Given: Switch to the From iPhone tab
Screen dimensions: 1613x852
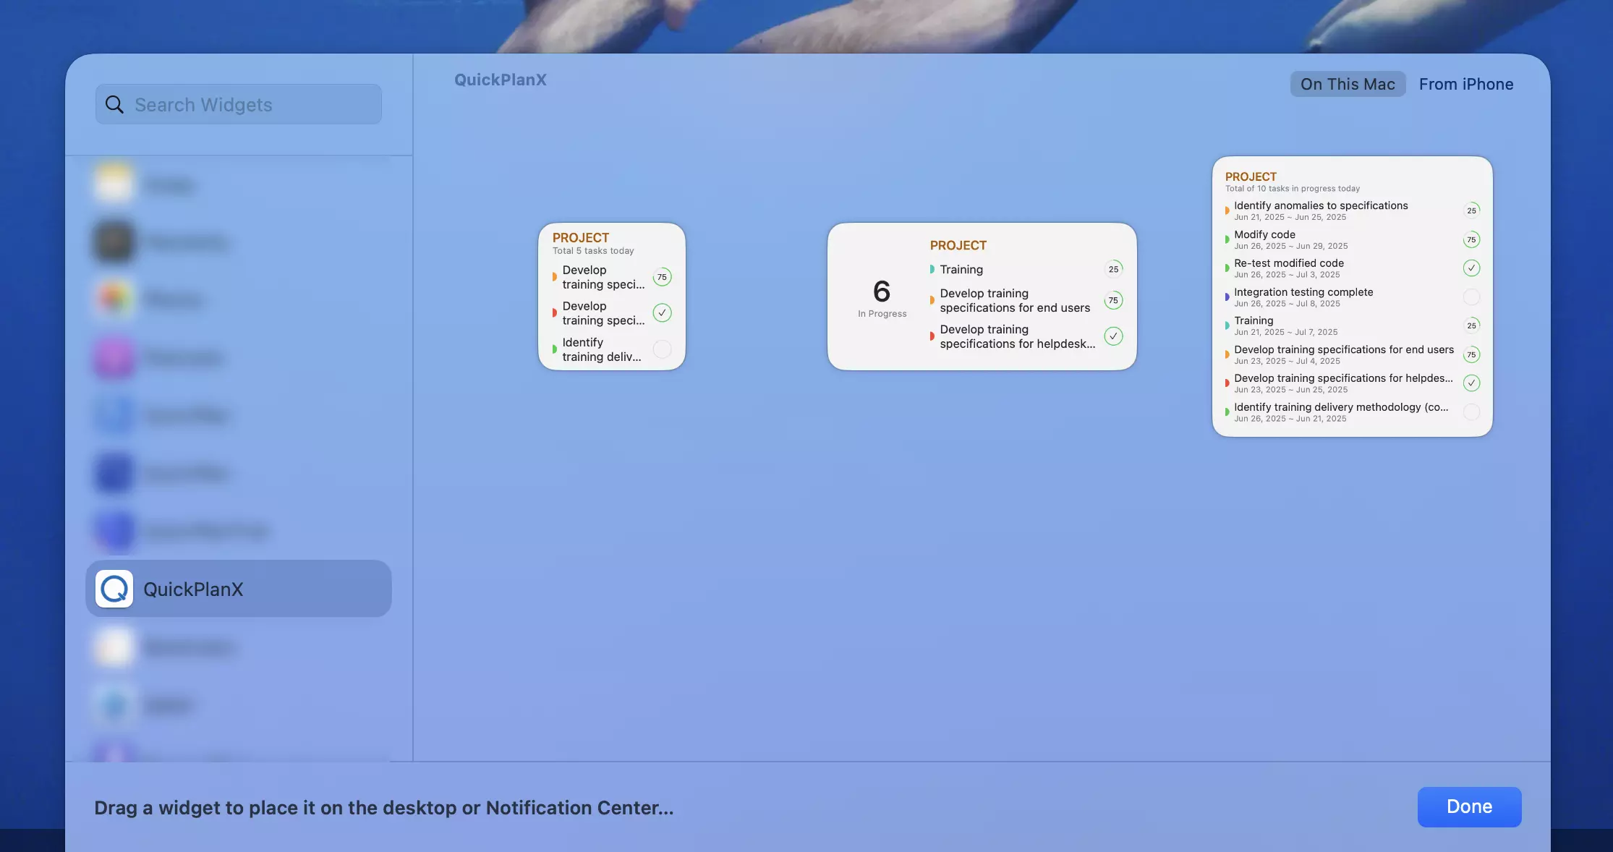Looking at the screenshot, I should coord(1465,84).
